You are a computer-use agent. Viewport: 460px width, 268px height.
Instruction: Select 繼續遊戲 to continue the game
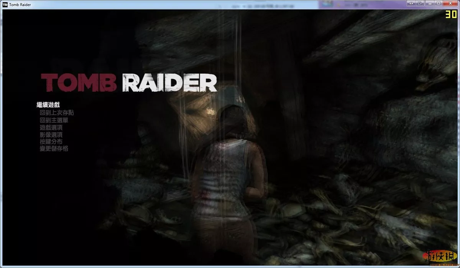48,105
